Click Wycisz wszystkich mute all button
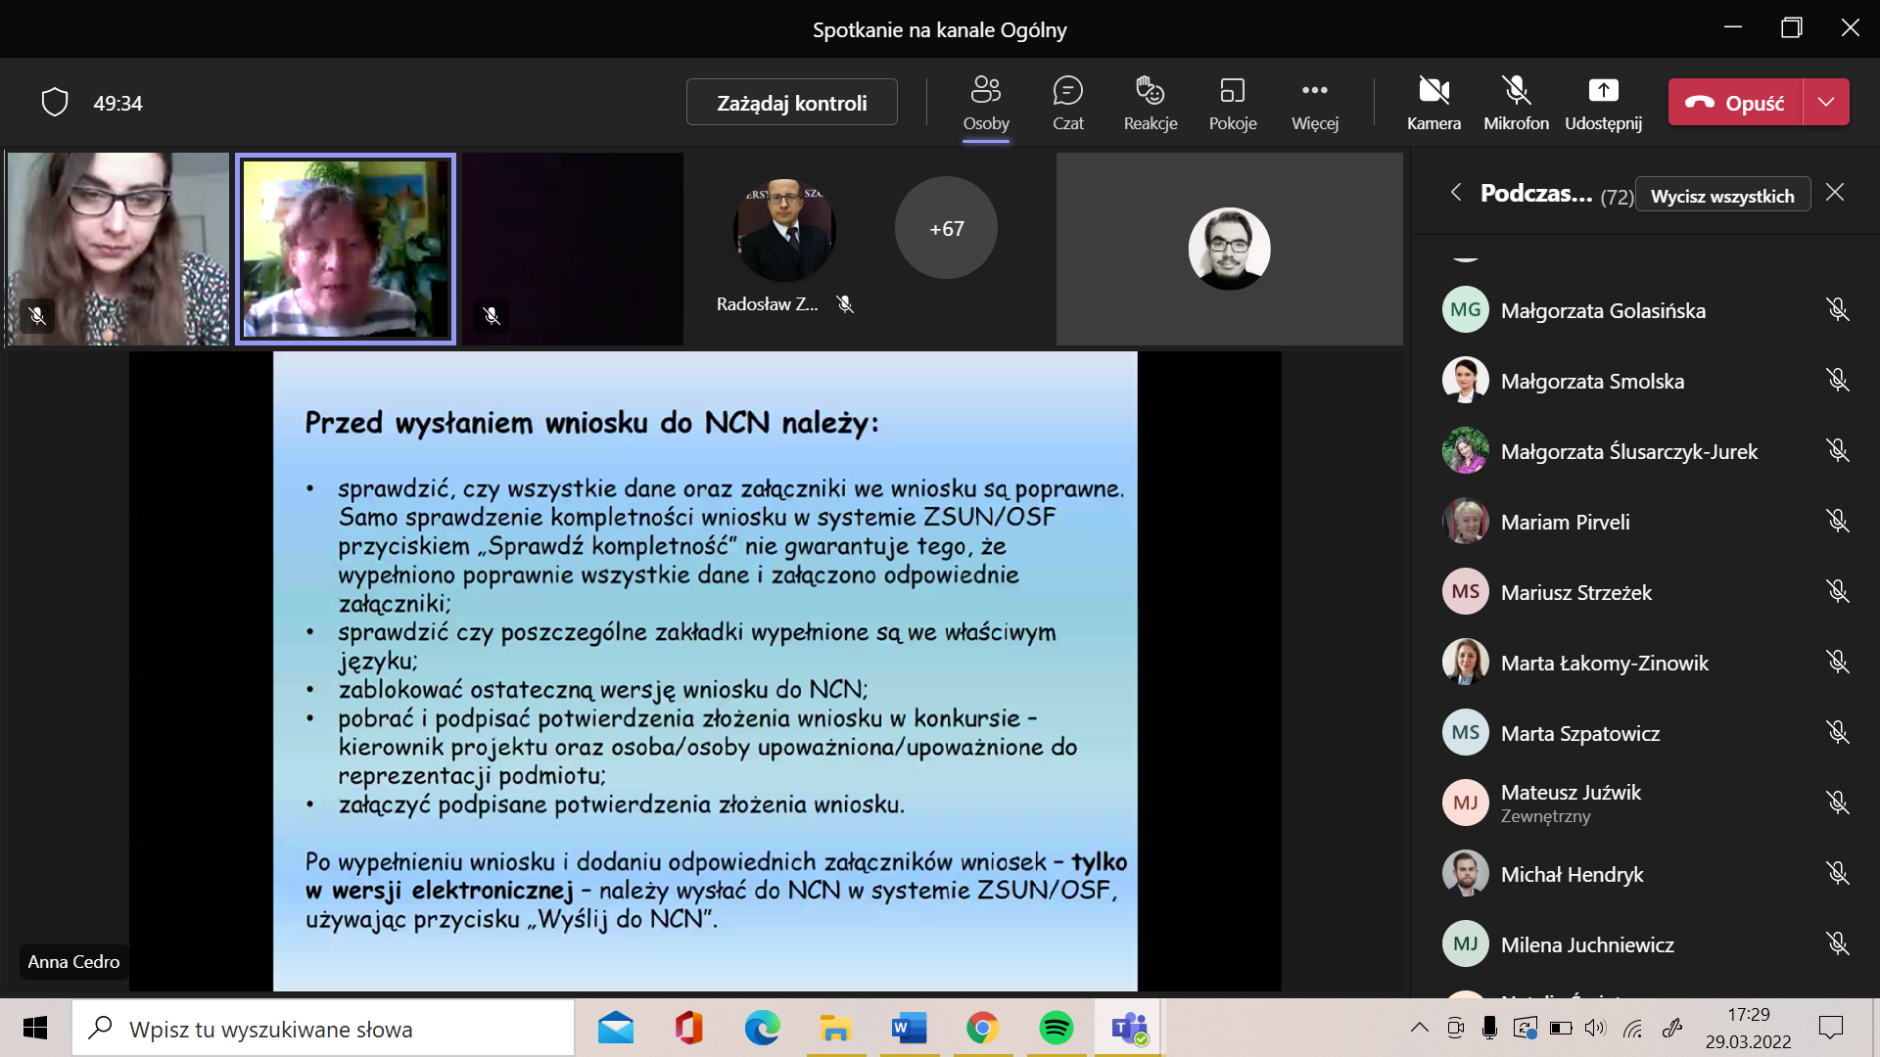Viewport: 1880px width, 1057px height. [1721, 196]
